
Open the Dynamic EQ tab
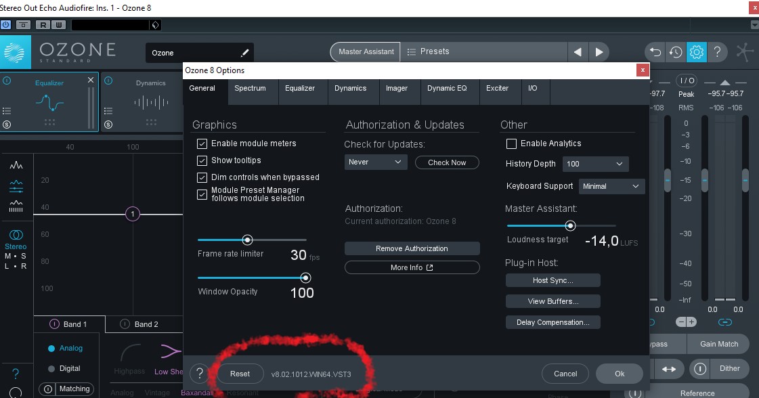click(447, 89)
